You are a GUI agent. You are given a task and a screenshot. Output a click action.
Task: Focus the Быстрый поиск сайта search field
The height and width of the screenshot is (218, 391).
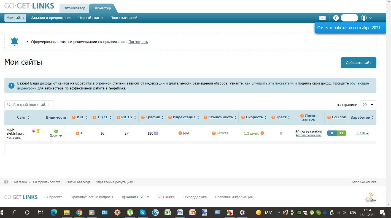(x=29, y=105)
